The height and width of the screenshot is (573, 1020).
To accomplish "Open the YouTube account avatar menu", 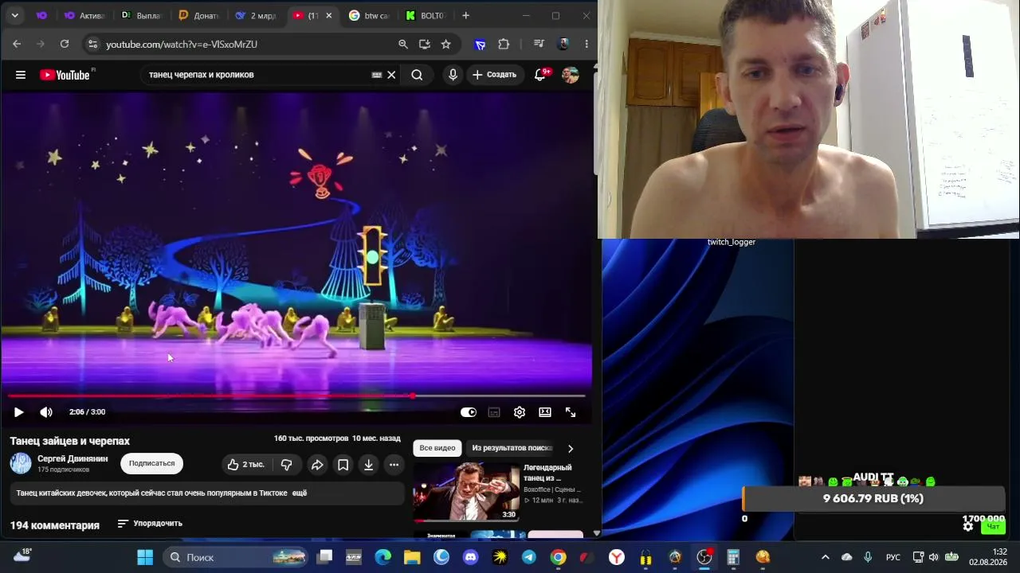I will click(x=570, y=75).
